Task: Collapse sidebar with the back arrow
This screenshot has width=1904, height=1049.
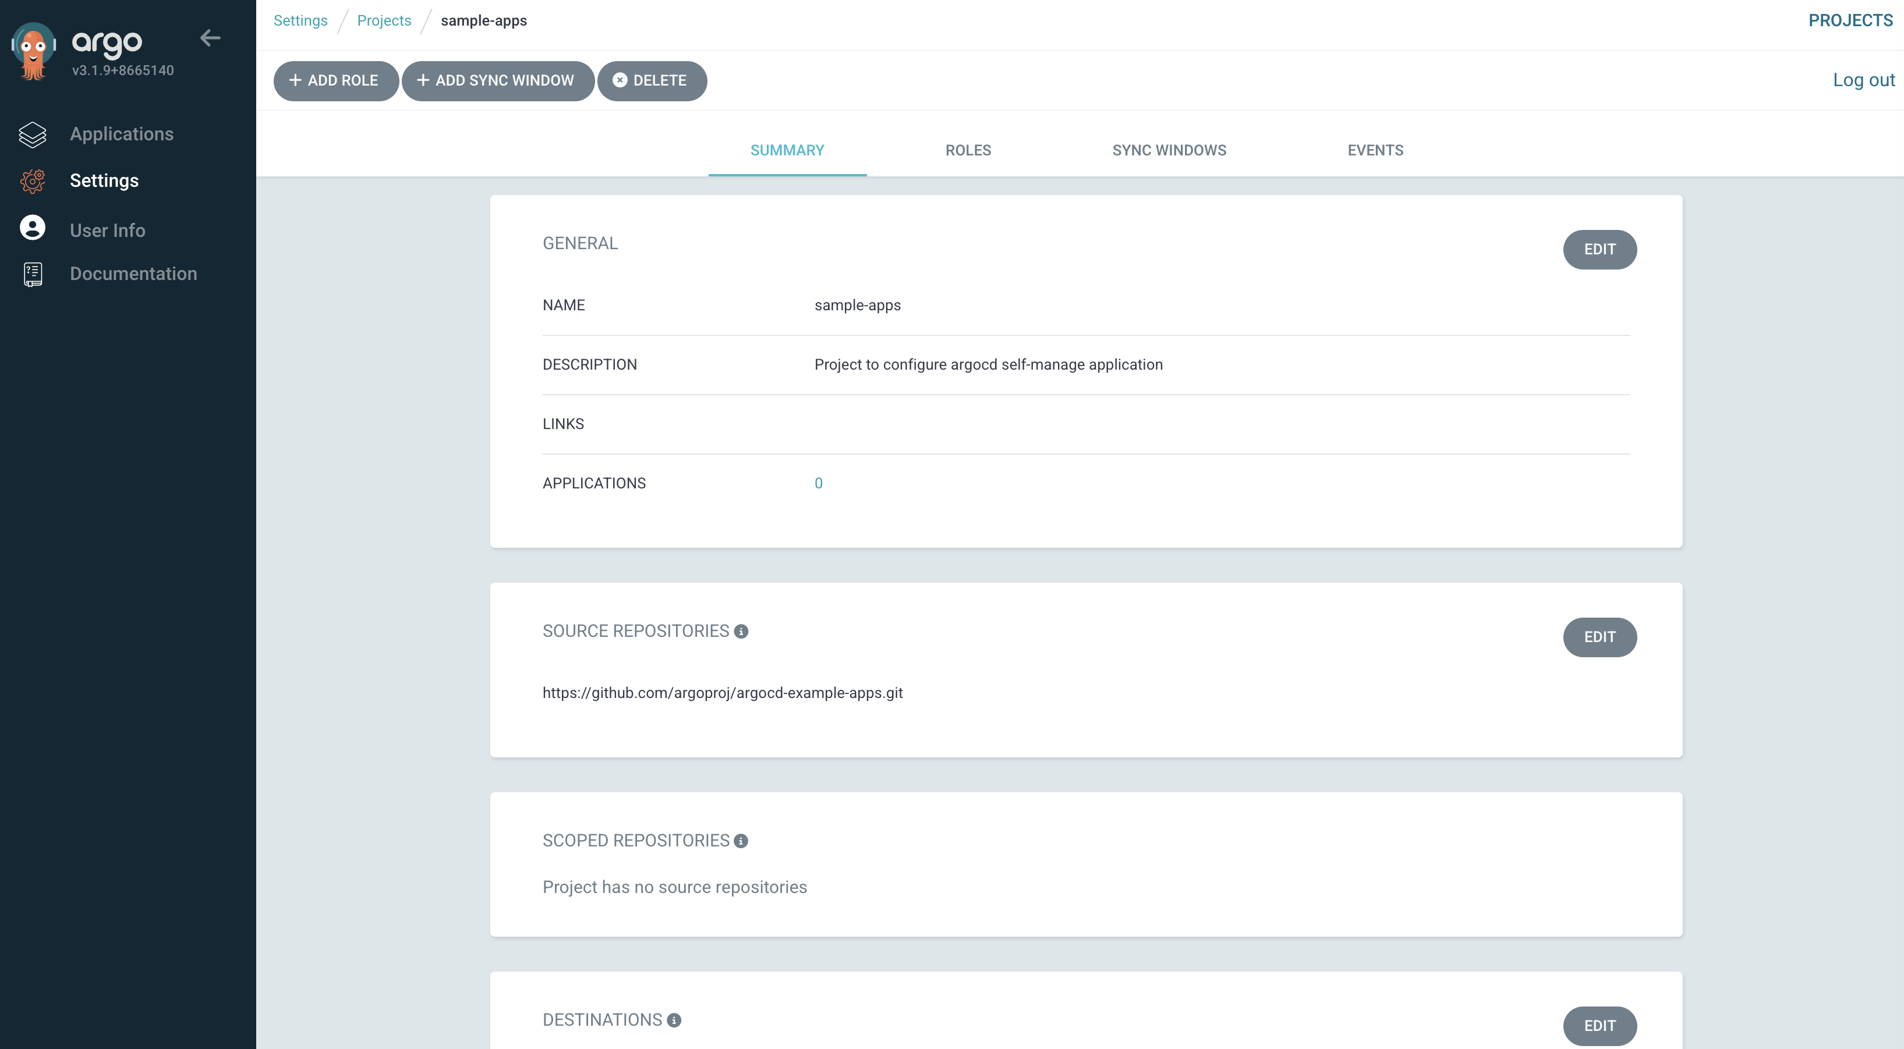Action: coord(211,38)
